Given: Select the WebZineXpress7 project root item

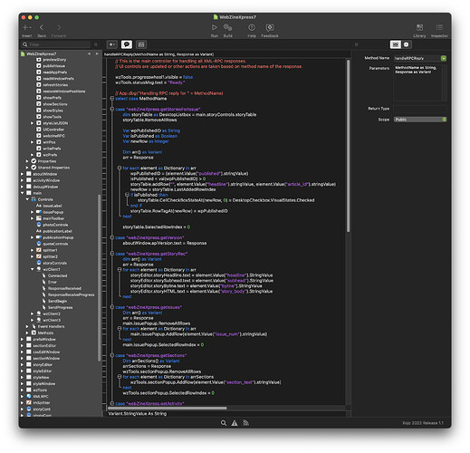Looking at the screenshot, I should coord(41,53).
